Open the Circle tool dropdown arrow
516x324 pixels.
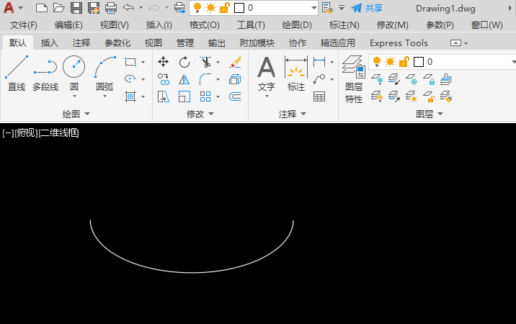coord(74,96)
